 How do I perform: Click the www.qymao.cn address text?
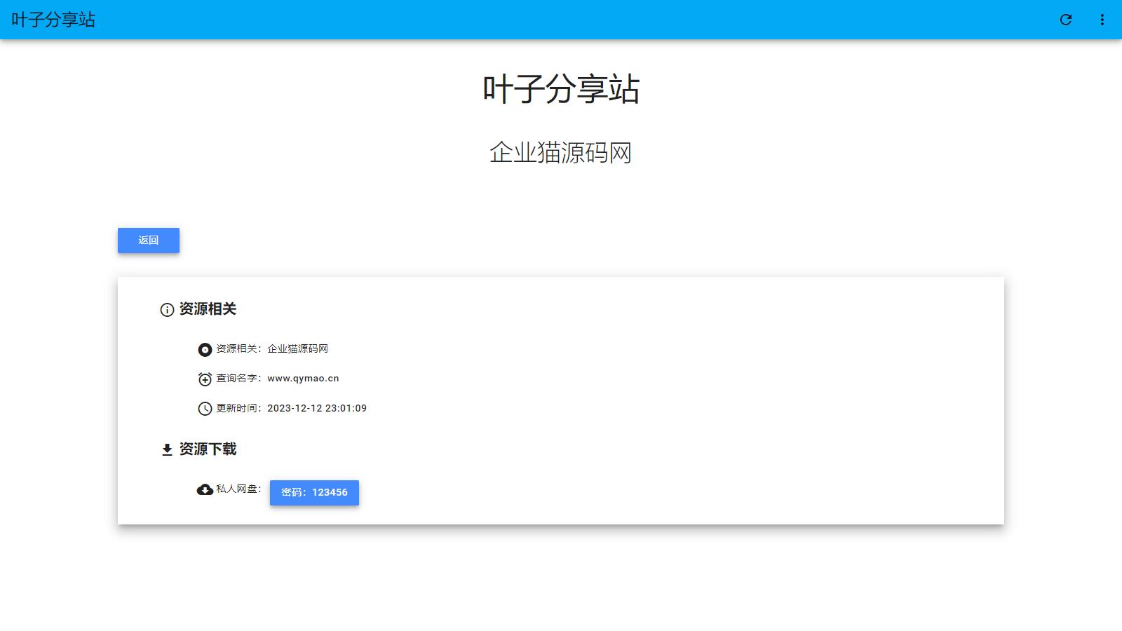pos(303,379)
